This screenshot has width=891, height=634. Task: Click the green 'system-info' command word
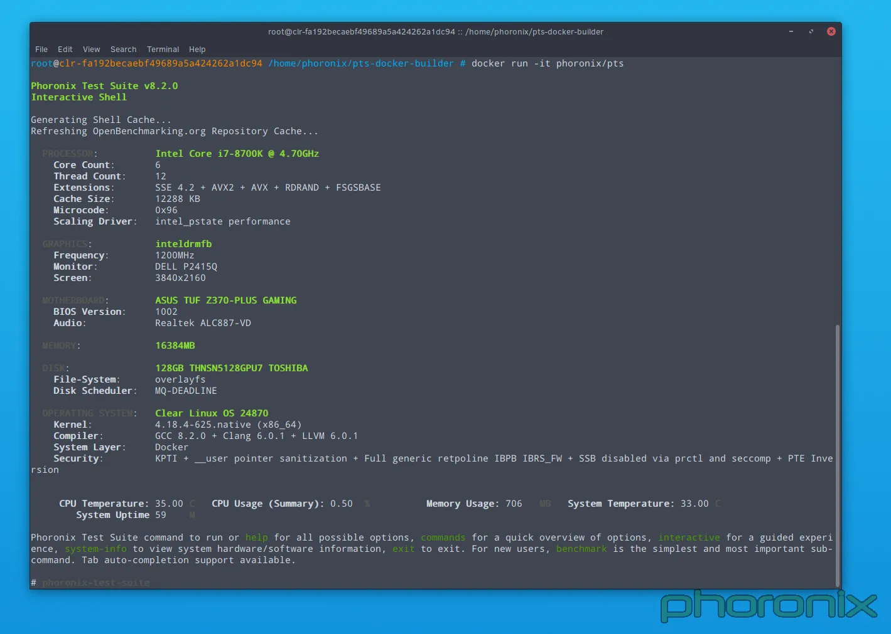click(95, 549)
